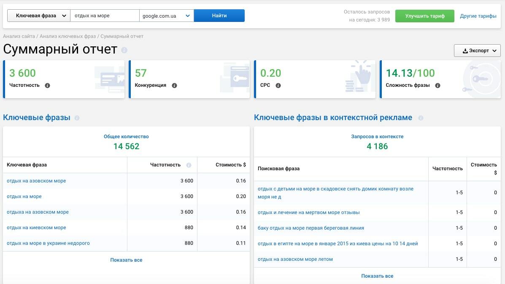Viewport: 505px width, 284px height.
Task: Click info icon next to контекстной рекламе heading
Action: tap(420, 118)
